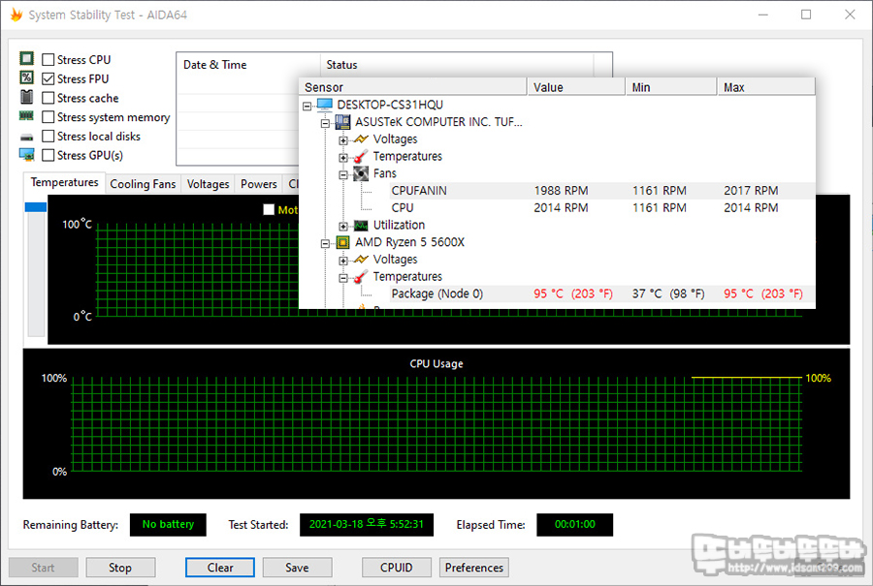
Task: Expand the motherboard Temperatures node
Action: coord(343,157)
